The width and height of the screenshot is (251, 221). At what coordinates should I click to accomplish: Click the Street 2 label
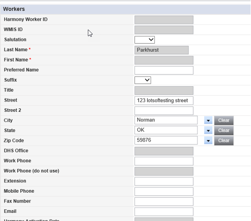point(13,110)
